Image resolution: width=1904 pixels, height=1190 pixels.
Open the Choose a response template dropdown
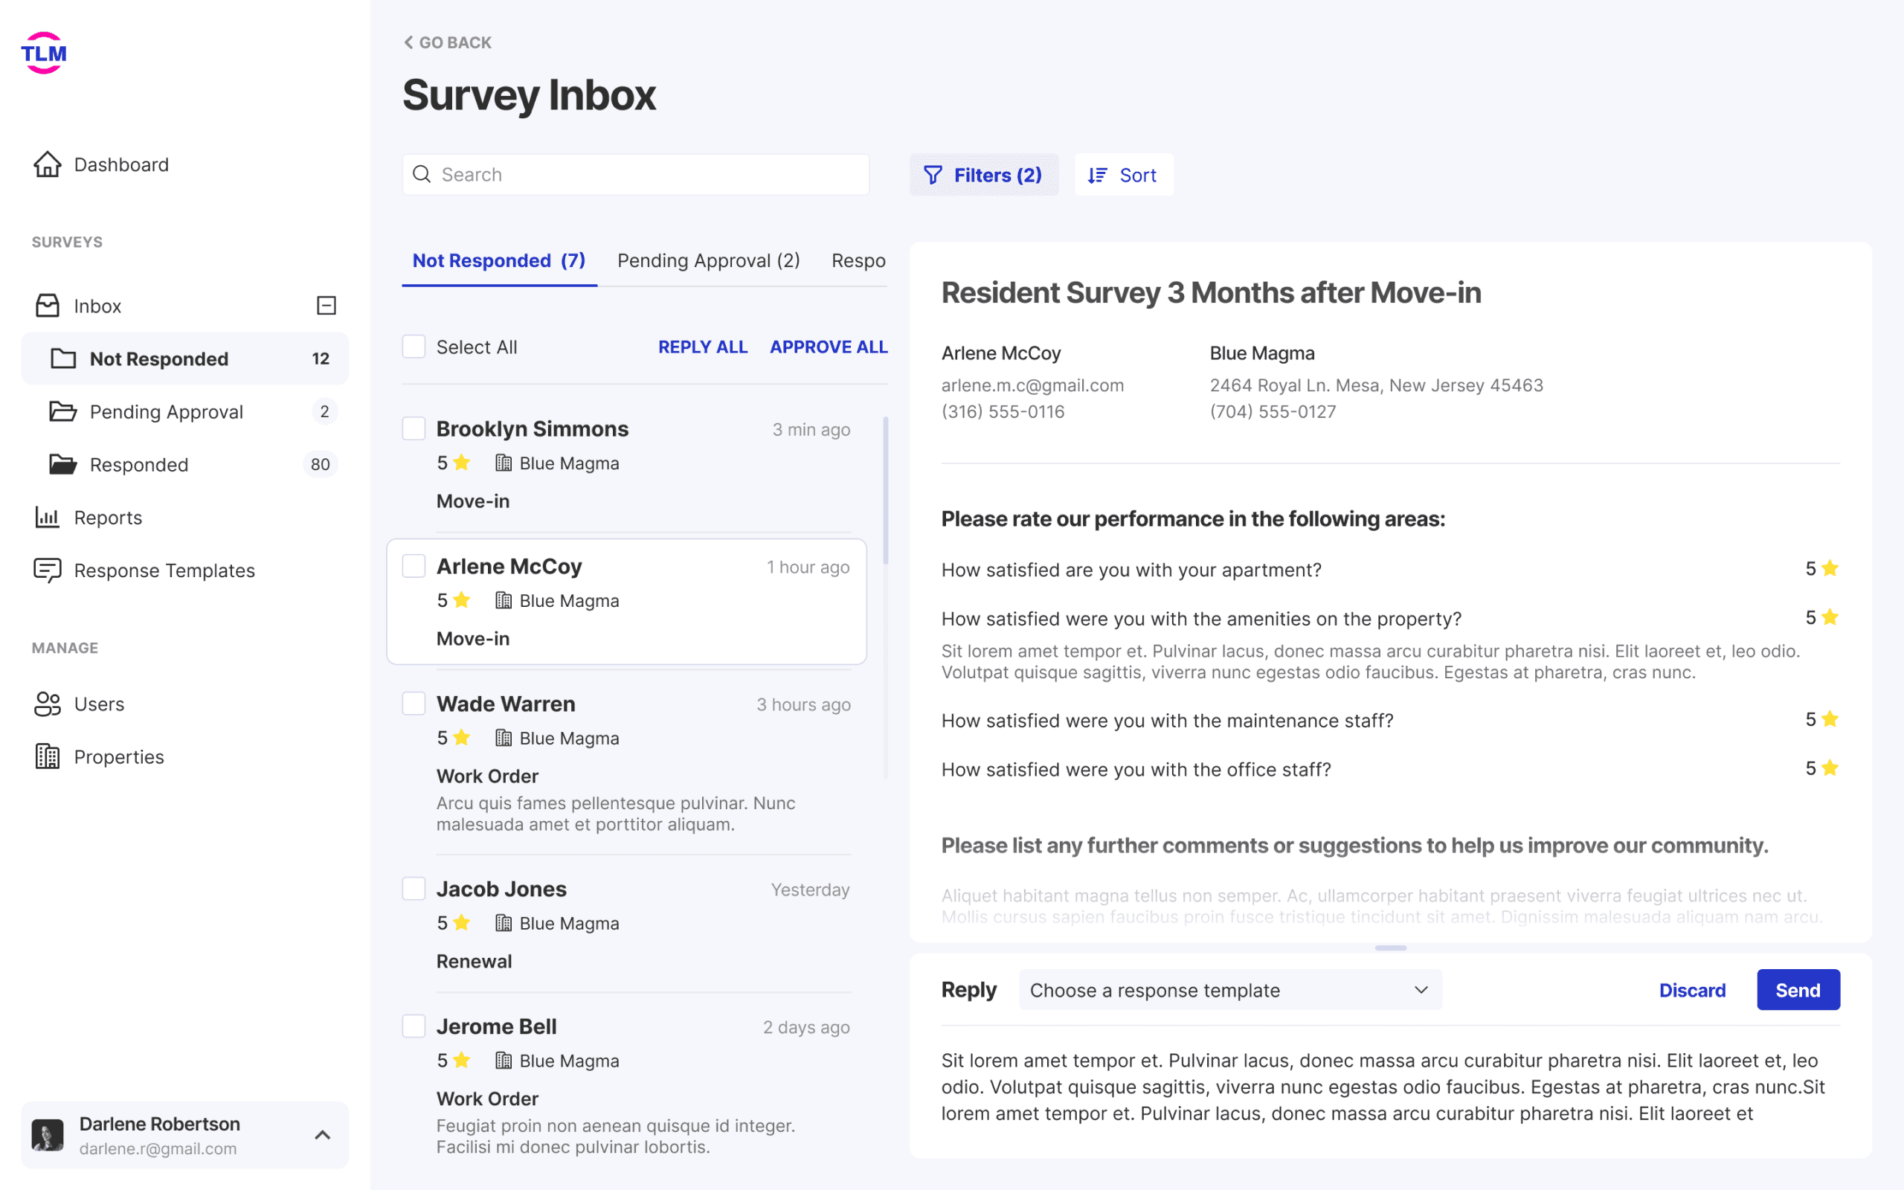(x=1229, y=989)
